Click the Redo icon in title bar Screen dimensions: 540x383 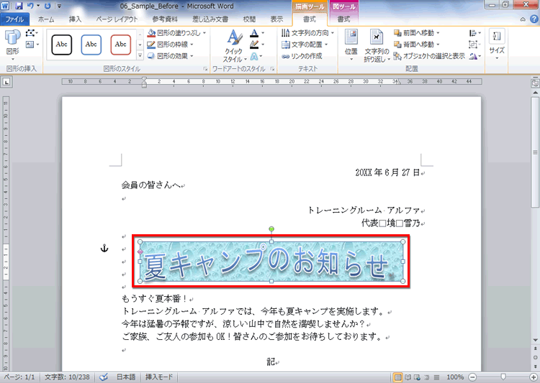(x=48, y=6)
